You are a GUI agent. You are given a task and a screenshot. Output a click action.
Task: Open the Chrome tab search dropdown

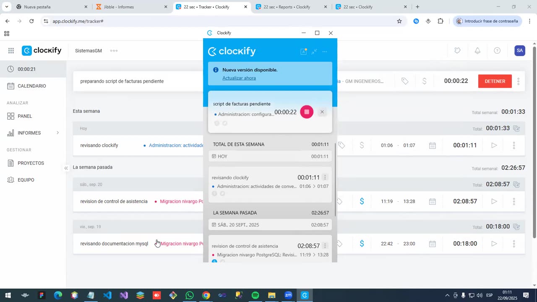point(6,7)
